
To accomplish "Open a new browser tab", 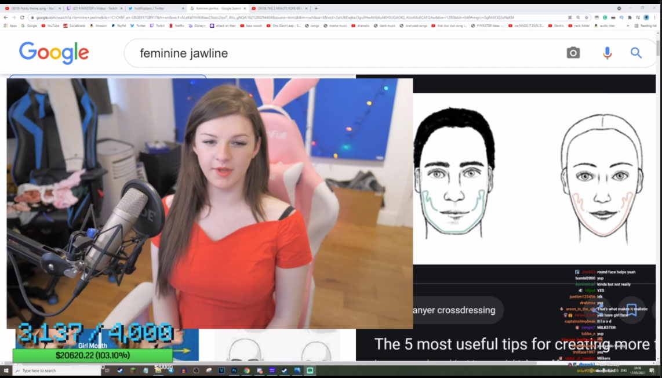I will pyautogui.click(x=316, y=9).
